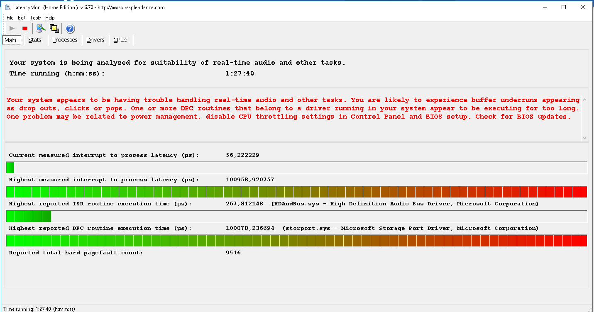The image size is (594, 312).
Task: Switch to the CPUs tab
Action: (120, 40)
